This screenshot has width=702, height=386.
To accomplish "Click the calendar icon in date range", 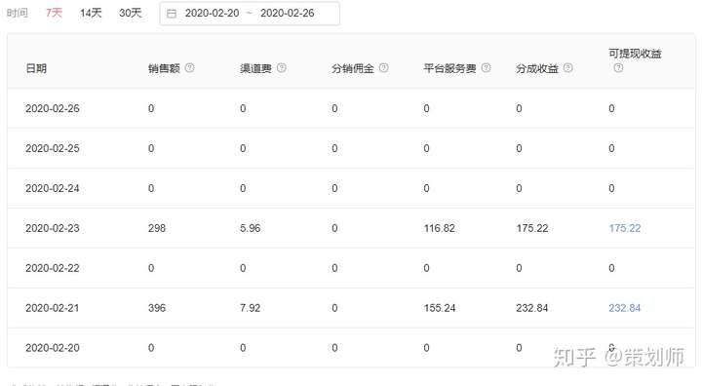I will point(171,14).
